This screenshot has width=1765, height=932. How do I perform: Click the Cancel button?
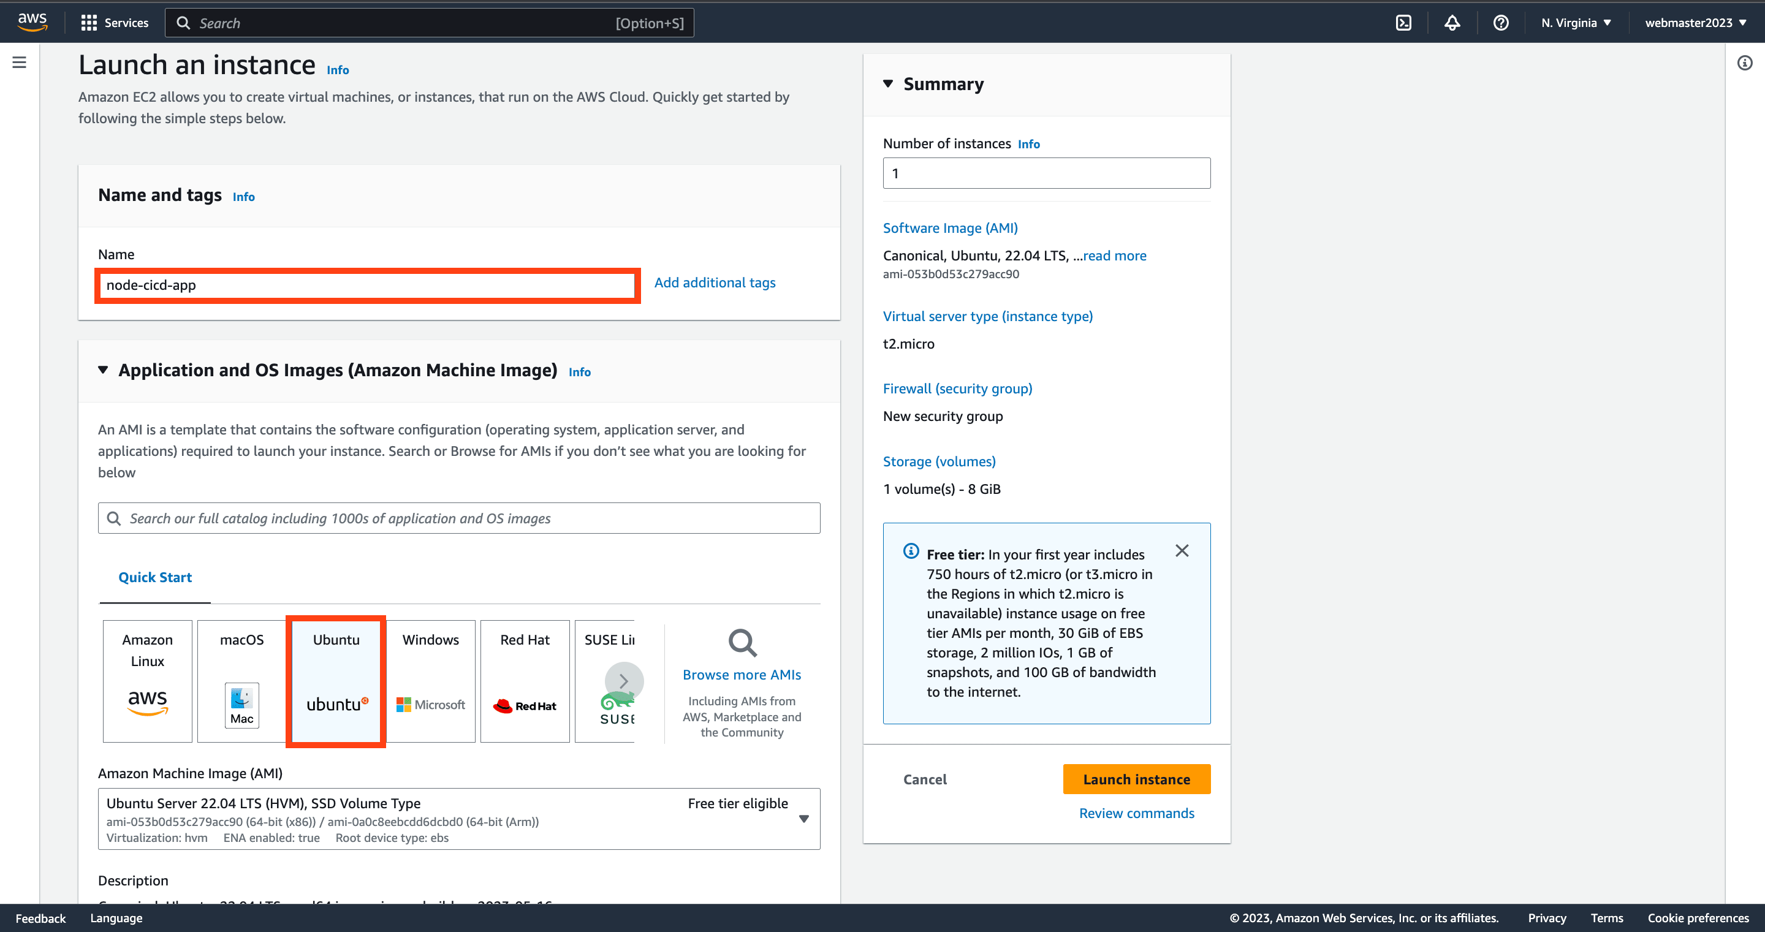point(925,779)
